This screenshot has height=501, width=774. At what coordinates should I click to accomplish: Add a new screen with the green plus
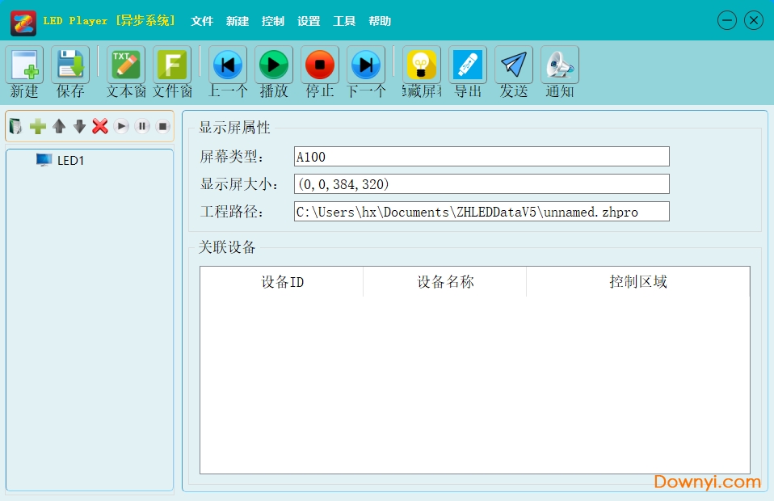pyautogui.click(x=36, y=126)
